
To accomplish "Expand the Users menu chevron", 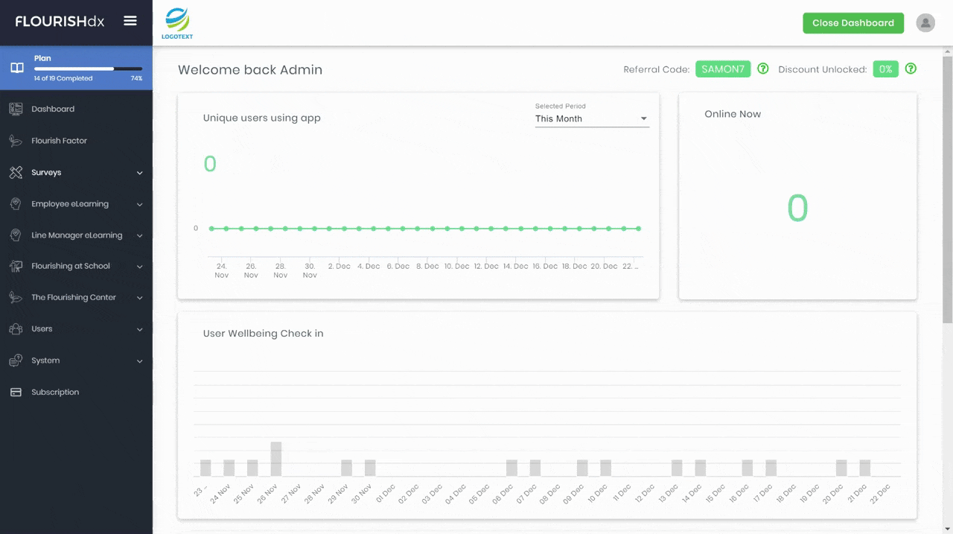I will [x=140, y=329].
